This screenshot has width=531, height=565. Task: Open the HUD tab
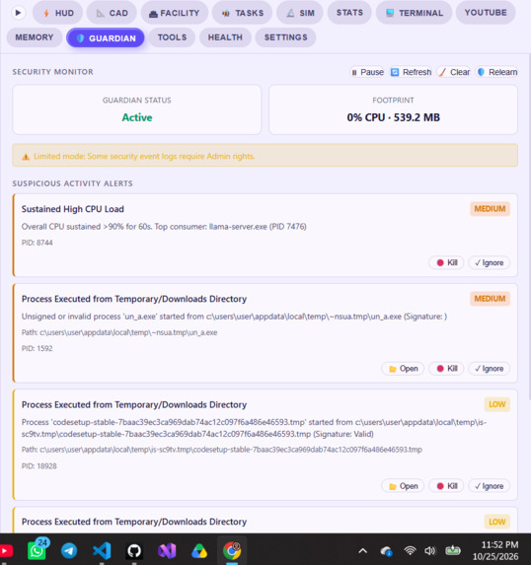tap(57, 13)
